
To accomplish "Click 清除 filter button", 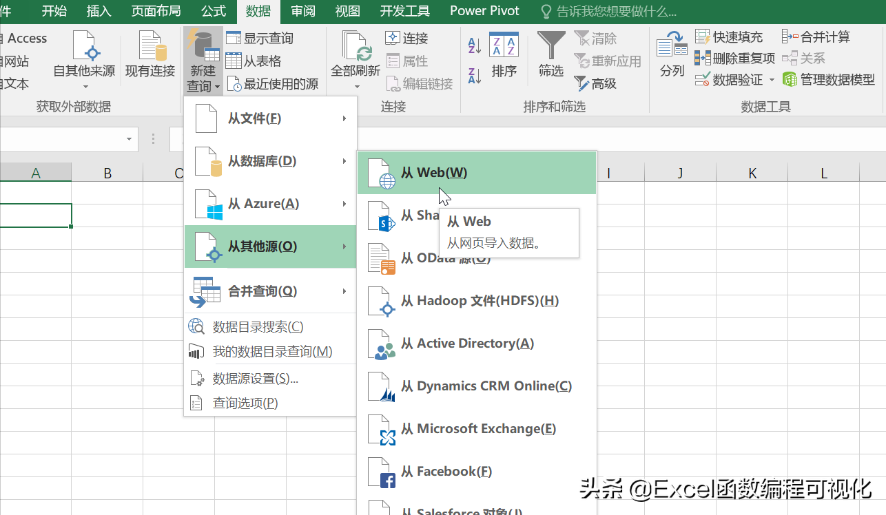I will tap(595, 39).
